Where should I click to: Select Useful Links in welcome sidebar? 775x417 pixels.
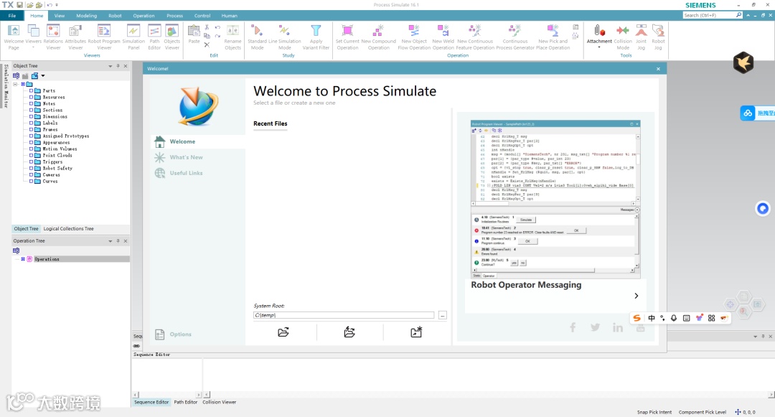coord(186,173)
